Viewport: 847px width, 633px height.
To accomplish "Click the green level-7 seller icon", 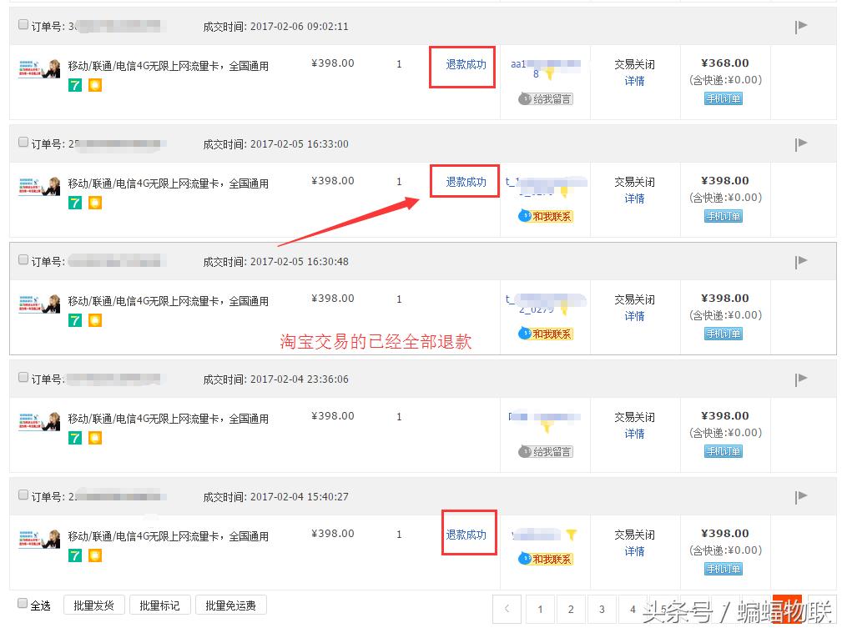I will click(76, 85).
